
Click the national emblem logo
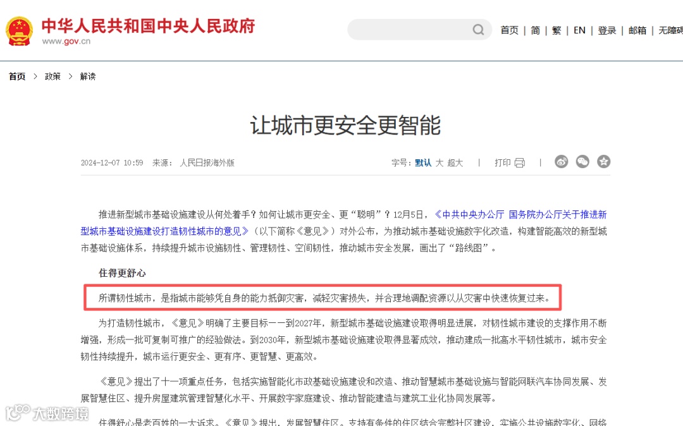(19, 32)
